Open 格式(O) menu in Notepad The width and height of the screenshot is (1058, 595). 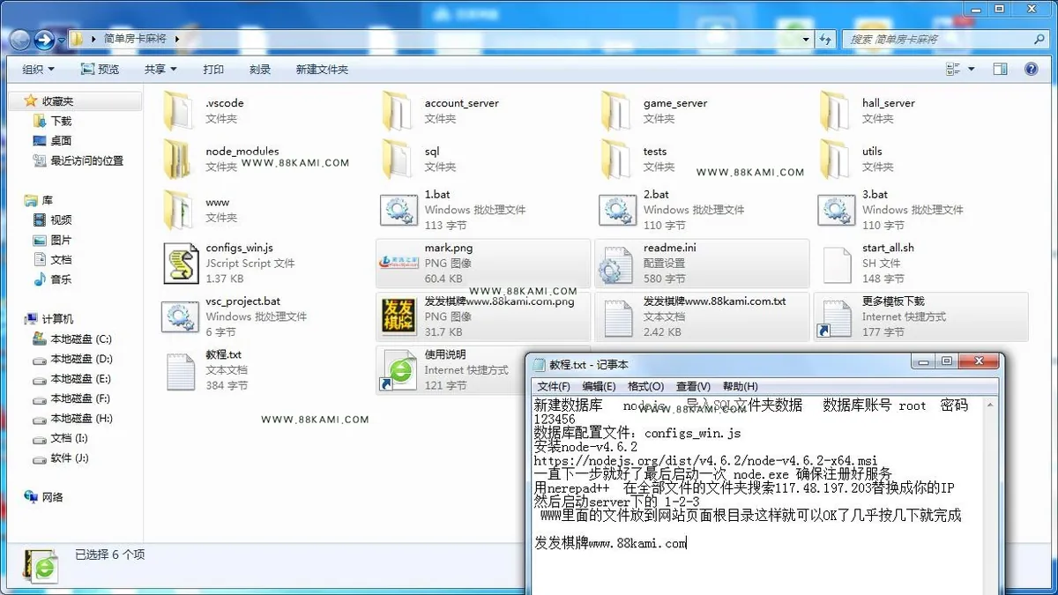645,386
